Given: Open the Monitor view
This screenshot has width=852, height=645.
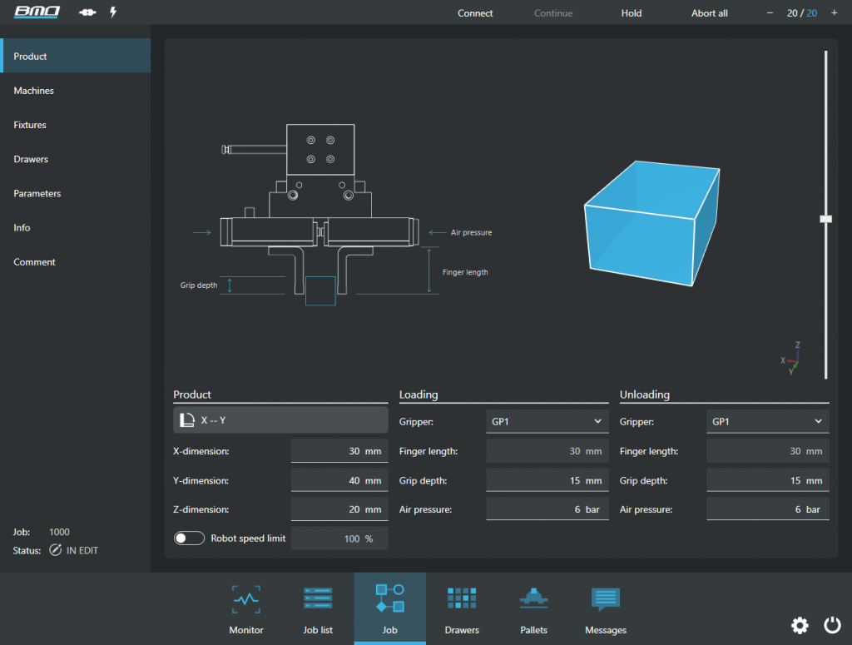Looking at the screenshot, I should 245,608.
